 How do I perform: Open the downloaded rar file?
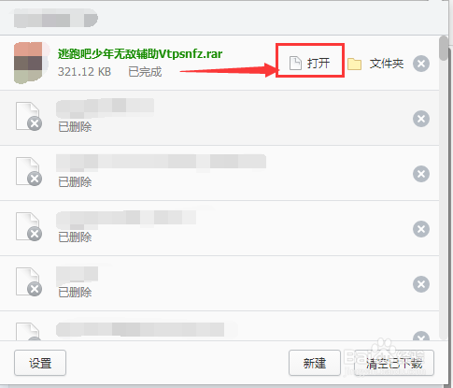(310, 64)
